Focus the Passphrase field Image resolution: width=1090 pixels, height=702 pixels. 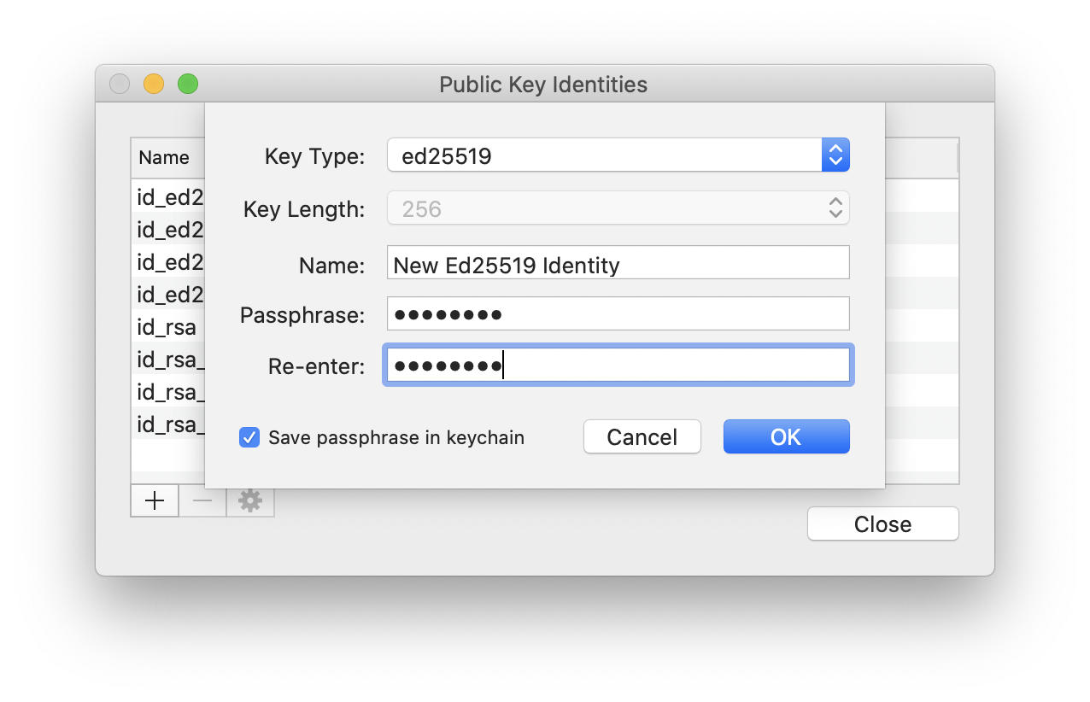coord(618,314)
